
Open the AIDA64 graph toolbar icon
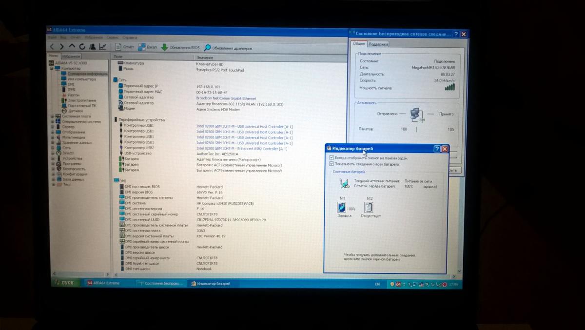pos(102,47)
